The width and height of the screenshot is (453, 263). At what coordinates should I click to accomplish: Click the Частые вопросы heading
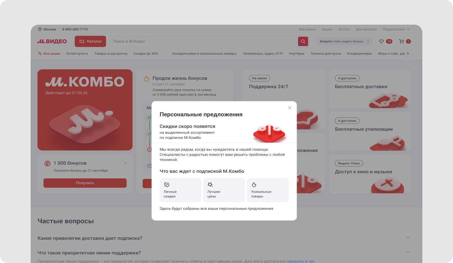click(66, 221)
